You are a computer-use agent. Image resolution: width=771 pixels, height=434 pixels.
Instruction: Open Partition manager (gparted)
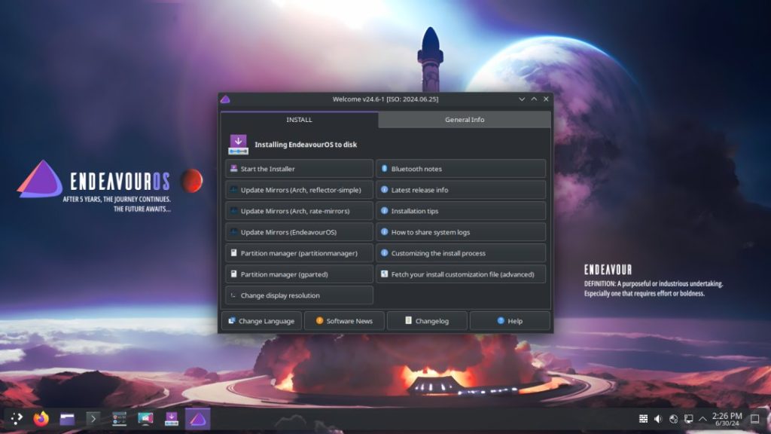pyautogui.click(x=299, y=274)
